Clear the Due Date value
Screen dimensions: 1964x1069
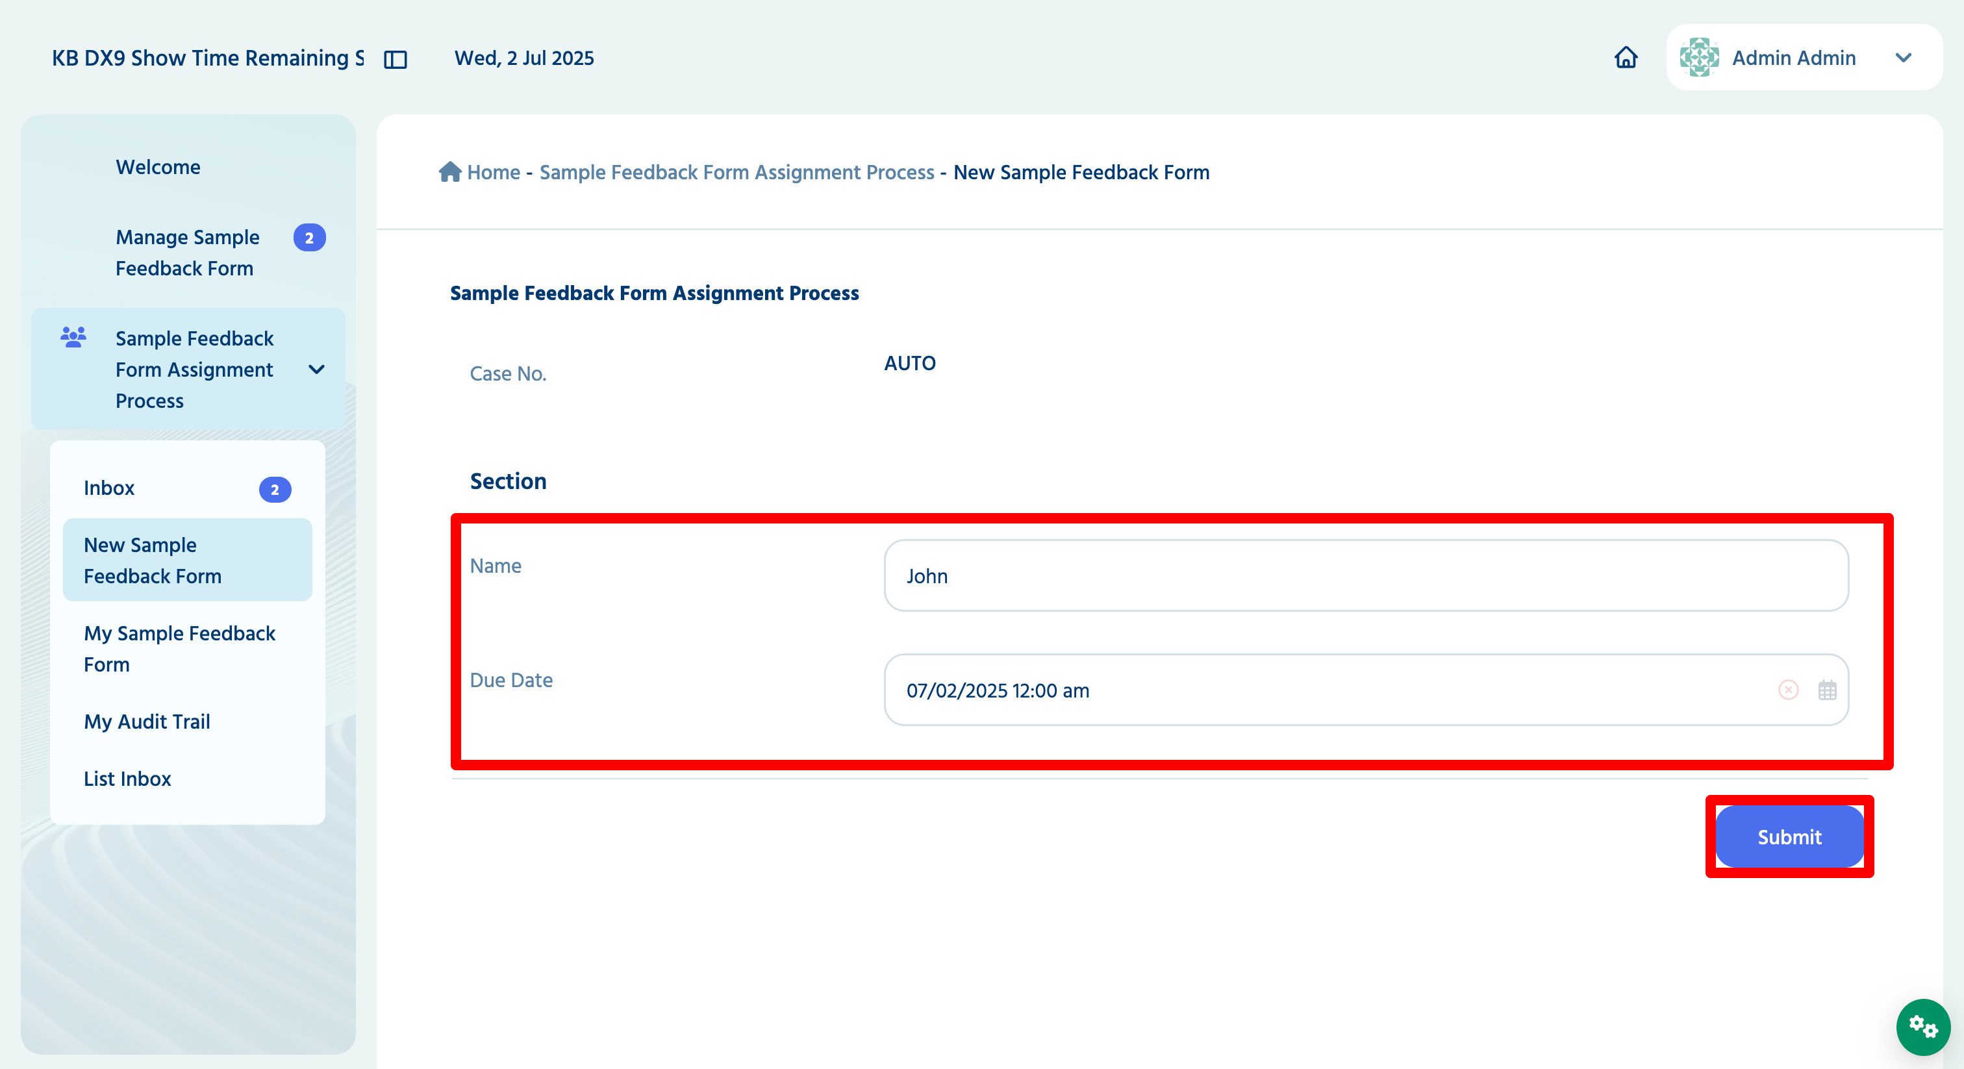point(1788,689)
